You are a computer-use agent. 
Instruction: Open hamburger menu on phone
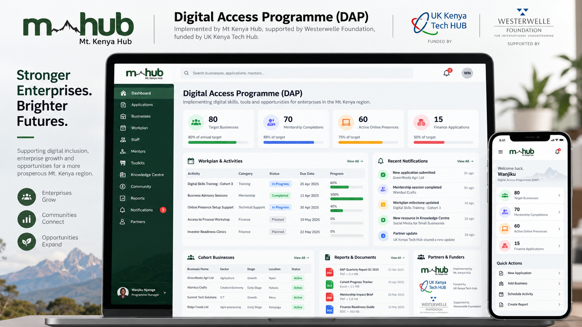coord(501,152)
